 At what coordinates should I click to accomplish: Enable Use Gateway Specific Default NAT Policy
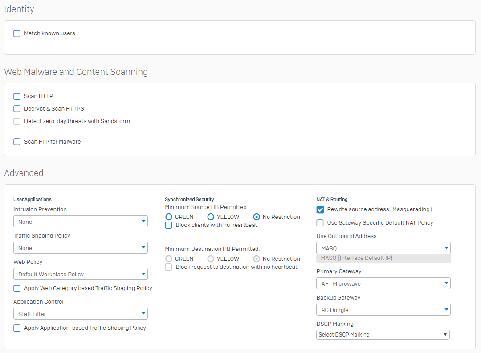[x=320, y=223]
